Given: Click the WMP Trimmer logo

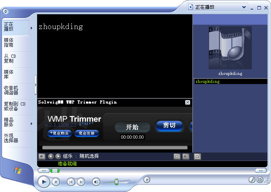Looking at the screenshot, I should point(74,119).
